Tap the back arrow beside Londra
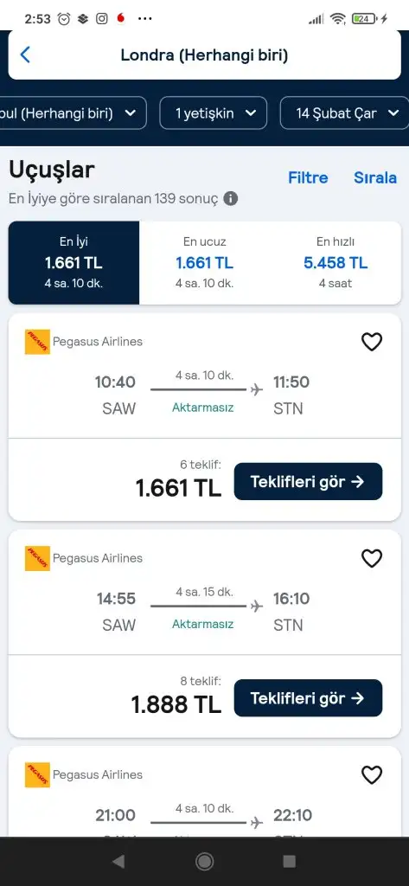Image resolution: width=409 pixels, height=886 pixels. point(25,55)
